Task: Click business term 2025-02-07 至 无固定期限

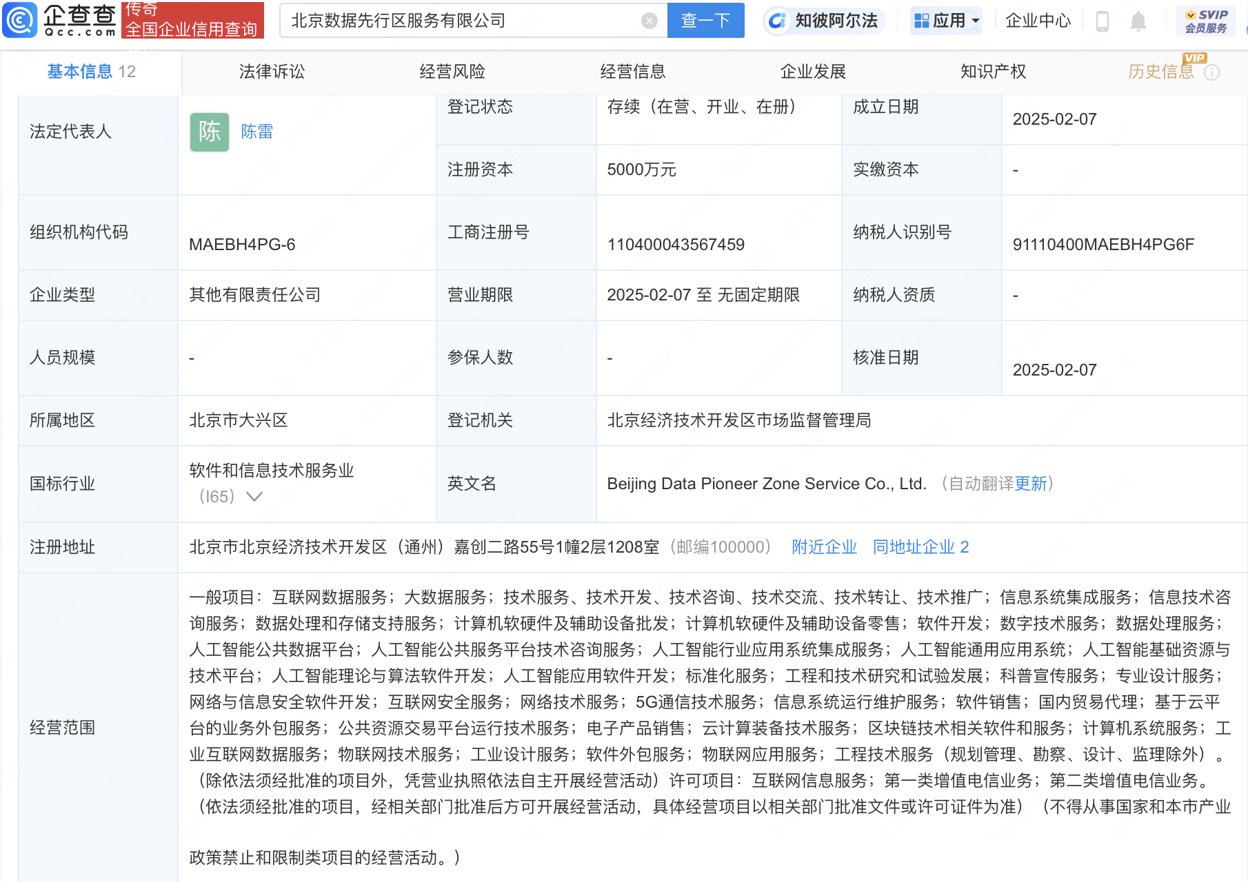Action: point(703,295)
